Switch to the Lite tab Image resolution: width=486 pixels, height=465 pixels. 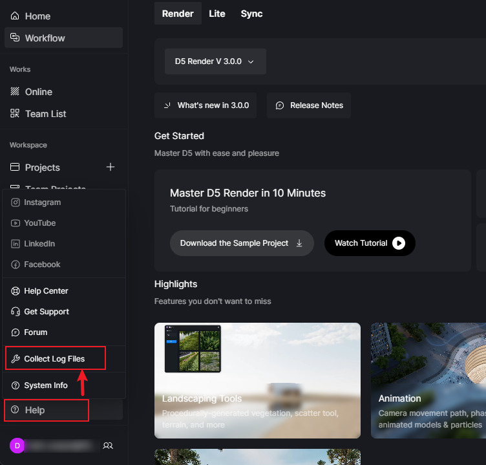point(217,14)
